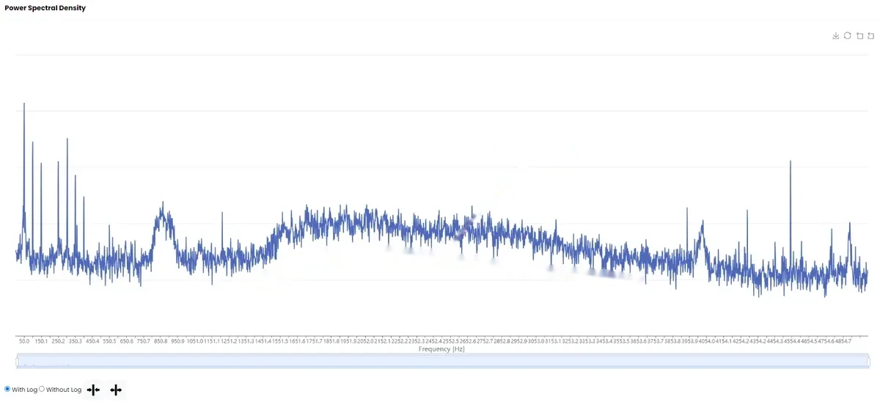Click the zoom reset (undo zoom) icon
880x402 pixels.
tap(870, 36)
